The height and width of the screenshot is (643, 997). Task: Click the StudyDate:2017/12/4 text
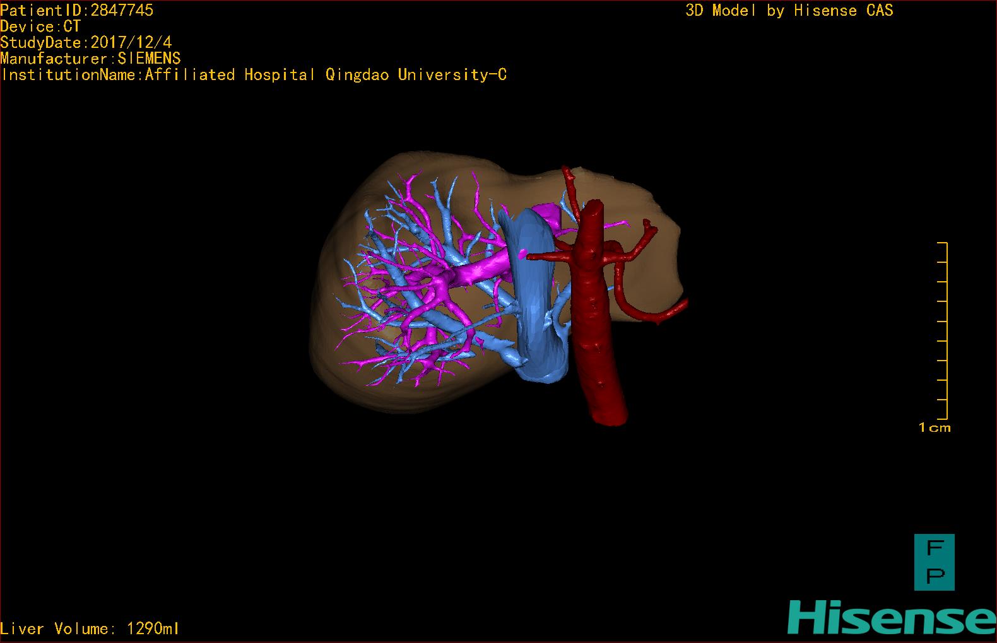(86, 43)
